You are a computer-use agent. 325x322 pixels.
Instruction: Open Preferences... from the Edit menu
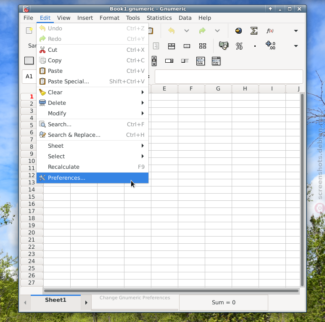(x=92, y=178)
